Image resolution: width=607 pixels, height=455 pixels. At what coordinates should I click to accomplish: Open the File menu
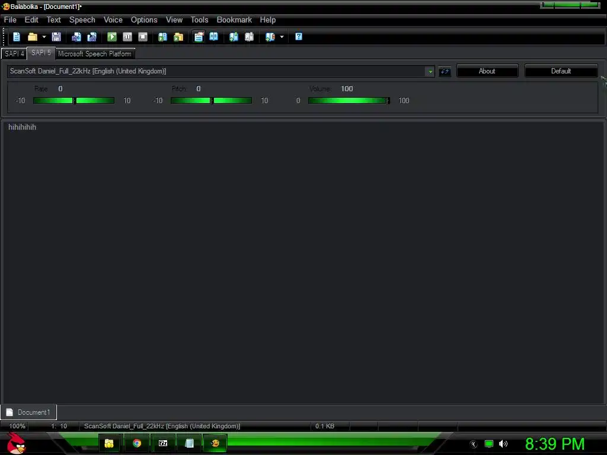point(10,20)
